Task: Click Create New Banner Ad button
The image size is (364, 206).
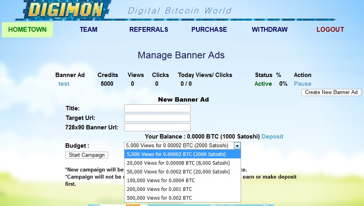Action: pos(331,92)
